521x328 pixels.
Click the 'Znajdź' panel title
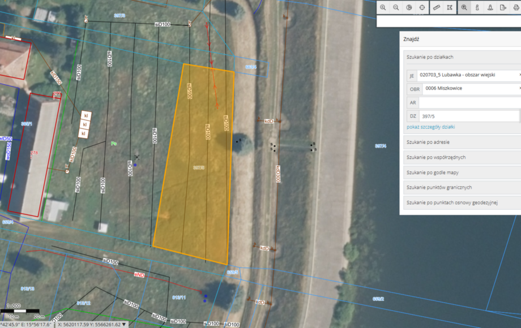[x=411, y=39]
